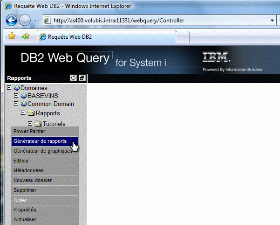Click the Common Domain globe icon
Viewport: 280px width, 225px height.
click(24, 104)
